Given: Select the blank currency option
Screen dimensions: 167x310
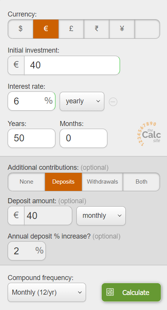Looking at the screenshot, I should point(148,29).
